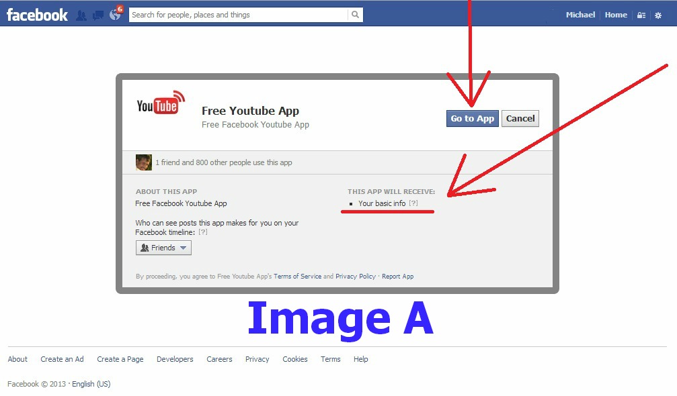Open the account settings gear icon

coord(658,15)
